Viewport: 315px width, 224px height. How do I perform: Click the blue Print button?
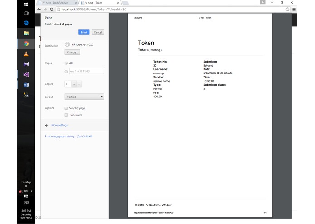coord(84,32)
